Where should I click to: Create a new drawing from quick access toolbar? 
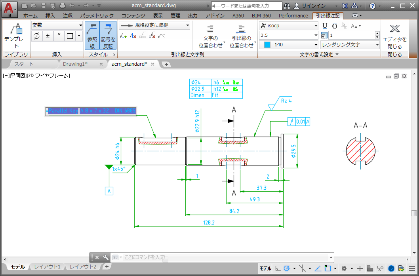(x=24, y=6)
